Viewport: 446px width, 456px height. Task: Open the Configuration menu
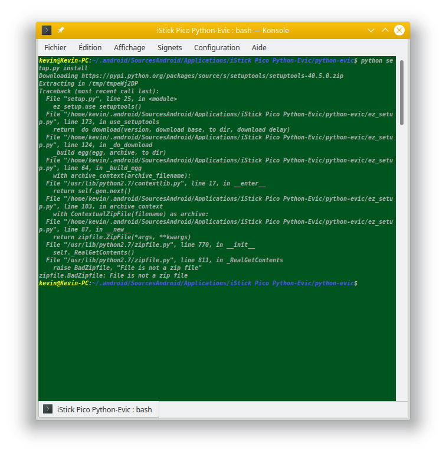point(217,47)
